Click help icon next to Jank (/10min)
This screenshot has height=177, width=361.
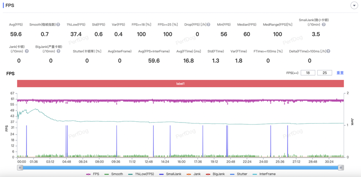click(x=27, y=51)
